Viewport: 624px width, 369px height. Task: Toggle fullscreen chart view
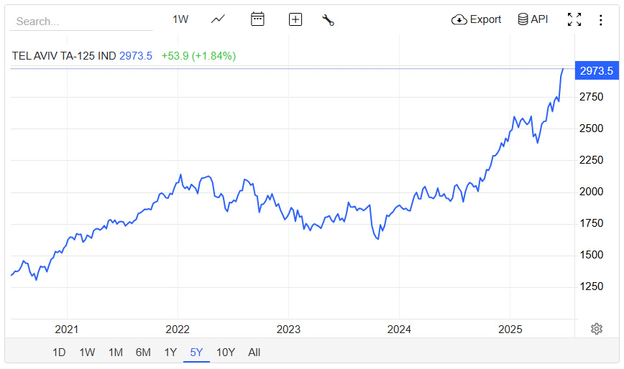[574, 19]
